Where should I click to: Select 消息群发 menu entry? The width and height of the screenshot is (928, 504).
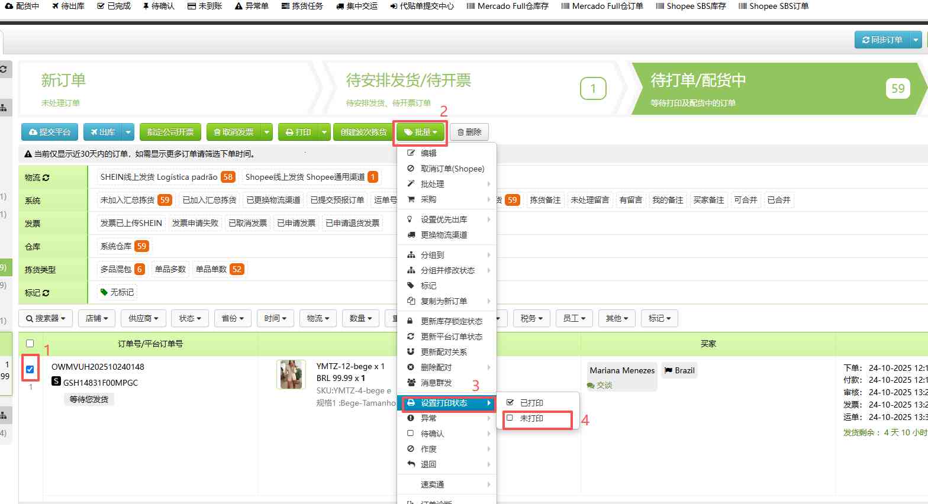[446, 383]
